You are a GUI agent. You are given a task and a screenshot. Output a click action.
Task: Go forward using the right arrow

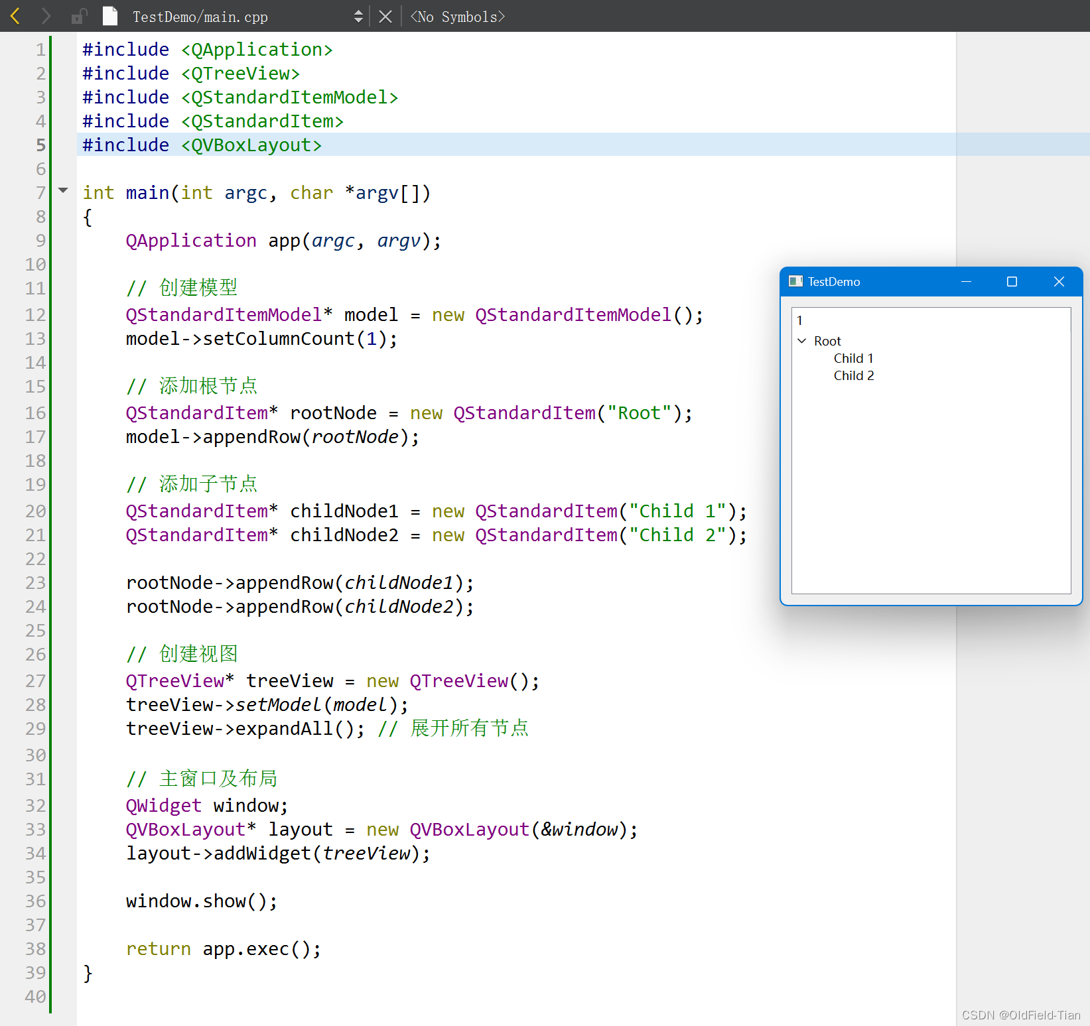[45, 16]
